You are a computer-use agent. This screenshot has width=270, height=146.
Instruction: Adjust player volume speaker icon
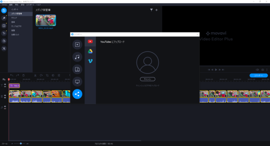(x=257, y=70)
